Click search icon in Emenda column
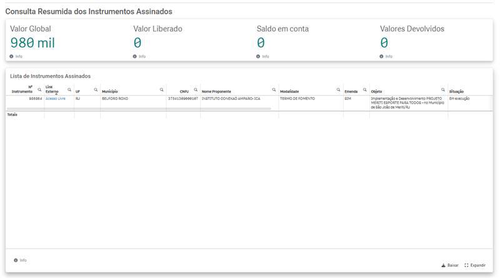Image resolution: width=500 pixels, height=278 pixels. point(365,89)
